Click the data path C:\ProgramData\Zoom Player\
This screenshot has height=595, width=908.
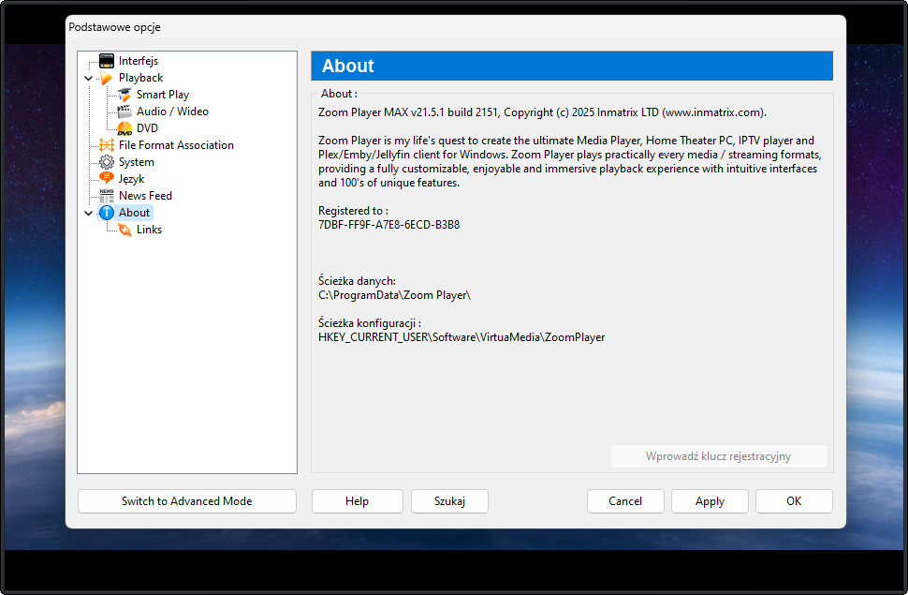(x=394, y=295)
